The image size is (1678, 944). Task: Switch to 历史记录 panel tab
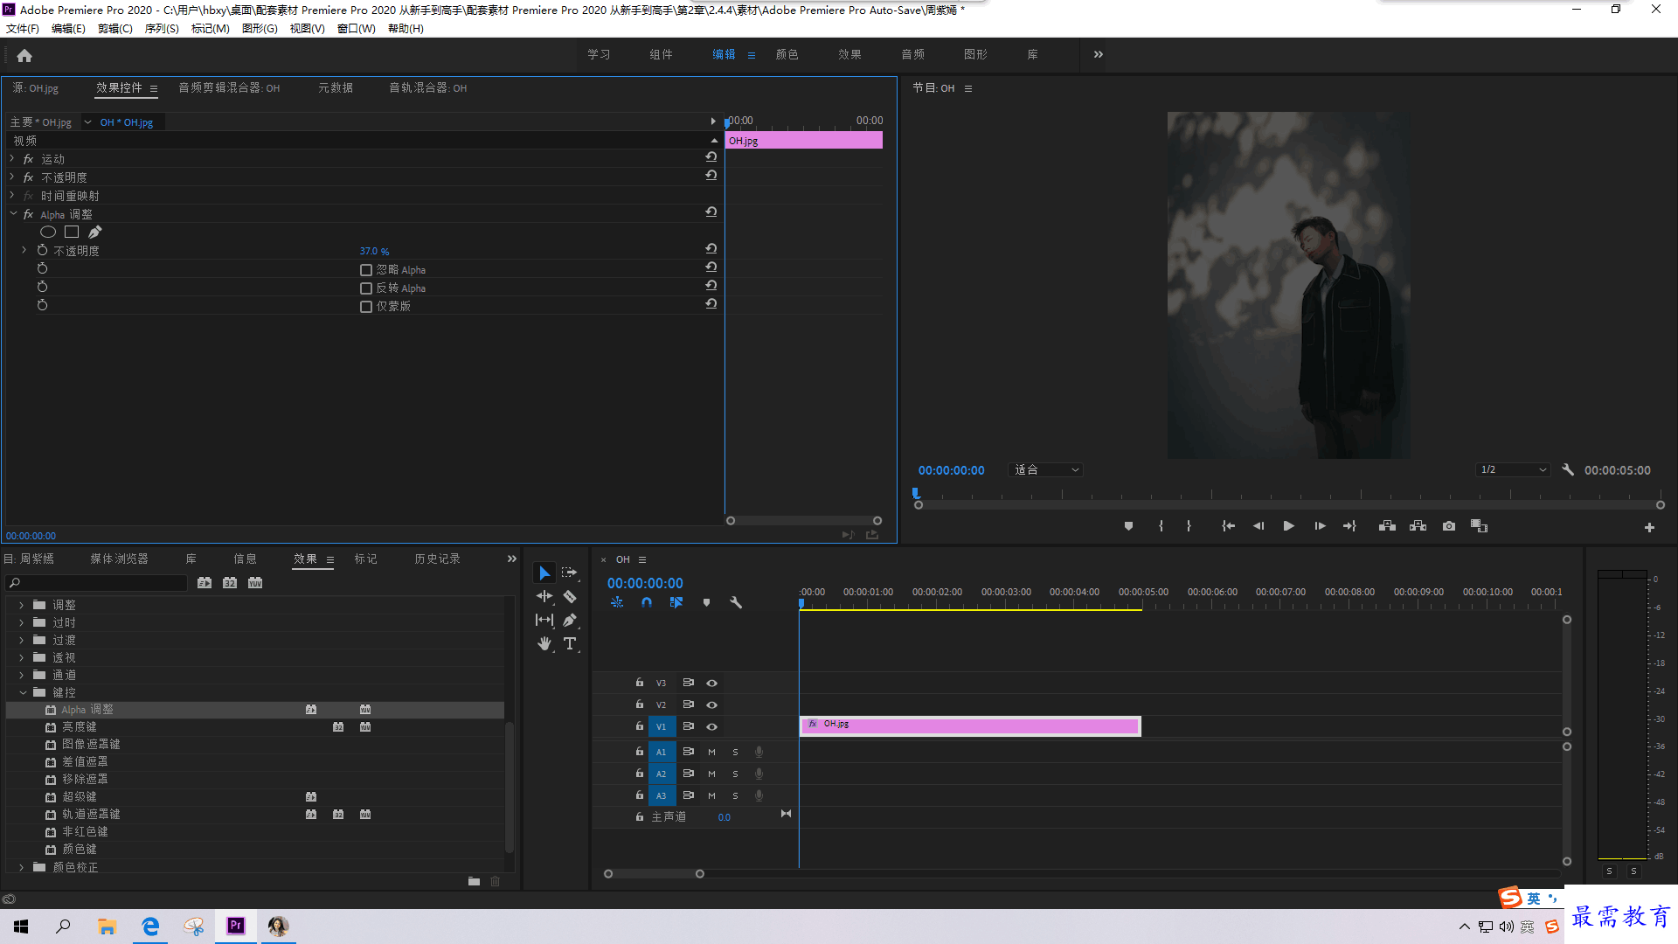(437, 559)
